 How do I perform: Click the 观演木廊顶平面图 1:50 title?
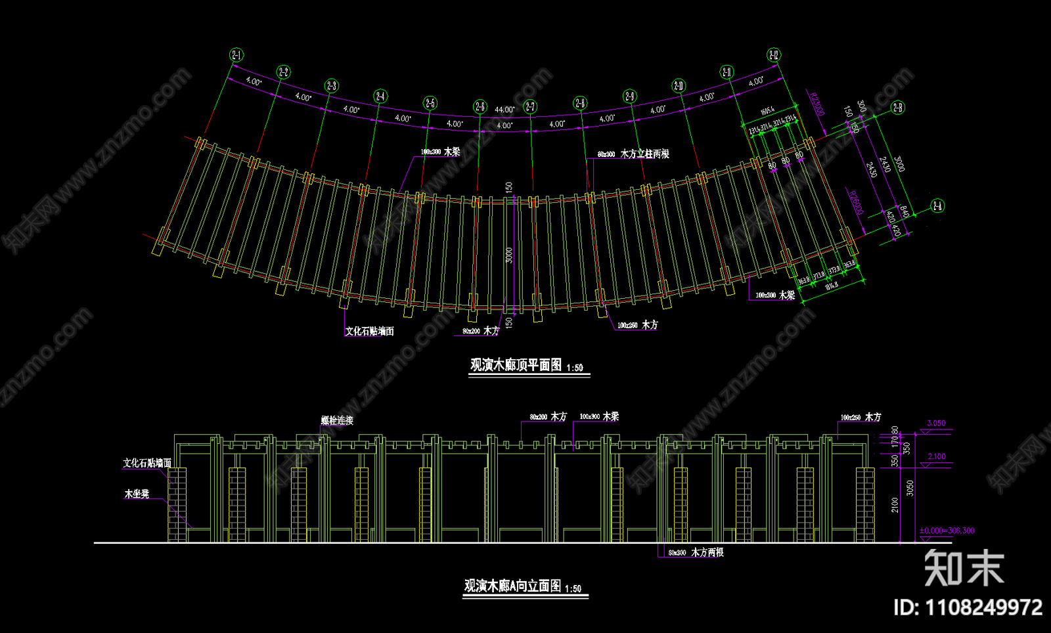pyautogui.click(x=527, y=366)
